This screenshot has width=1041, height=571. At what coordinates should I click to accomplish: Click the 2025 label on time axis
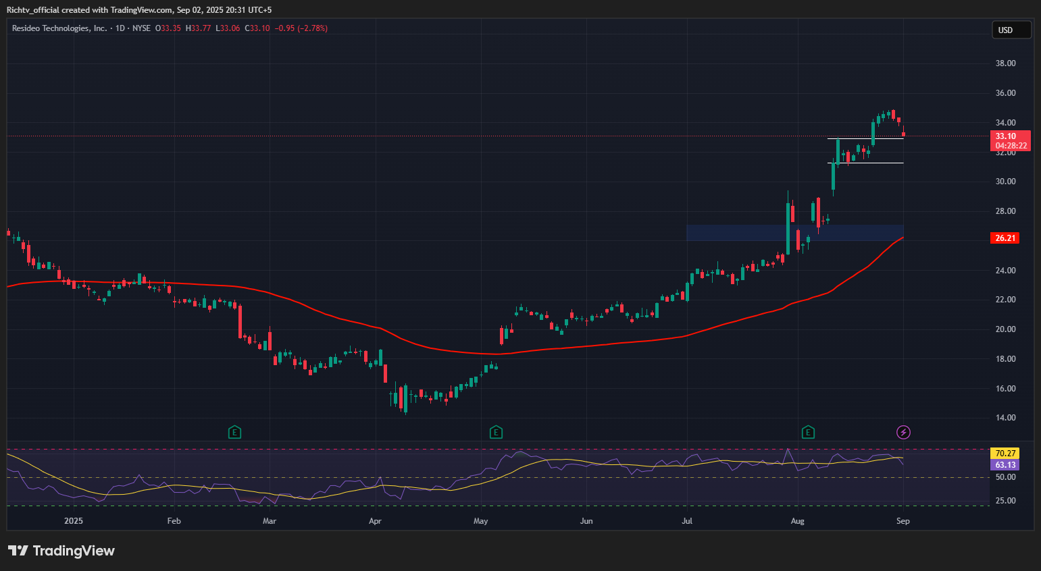pos(74,521)
